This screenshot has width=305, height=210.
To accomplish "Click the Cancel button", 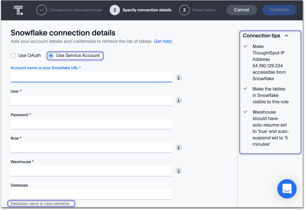I will (x=241, y=10).
